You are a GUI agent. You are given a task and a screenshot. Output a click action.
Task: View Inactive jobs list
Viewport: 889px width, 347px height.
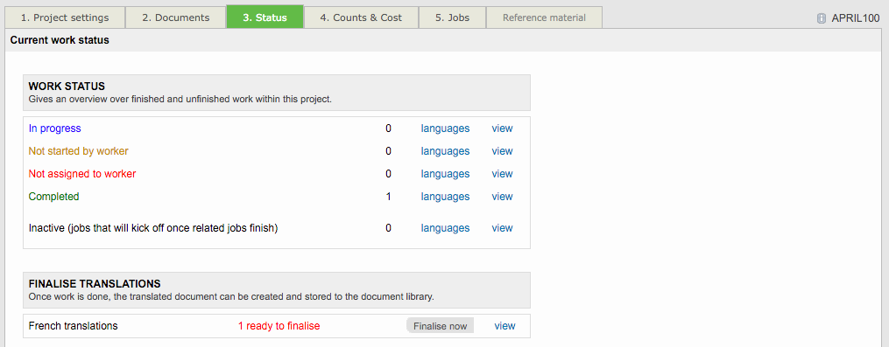[503, 228]
